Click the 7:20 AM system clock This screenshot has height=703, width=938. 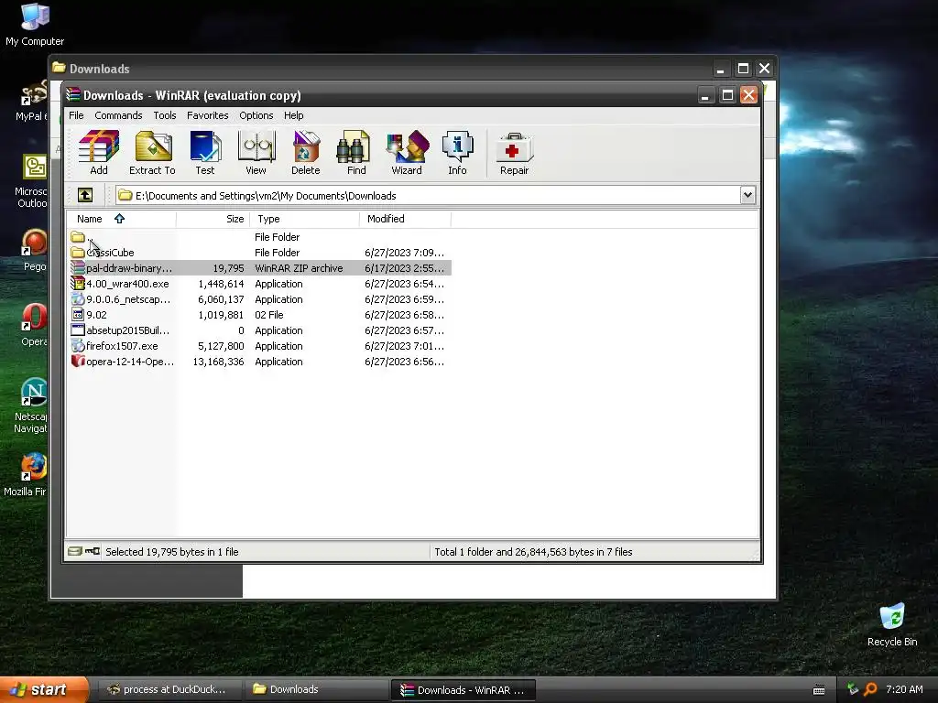904,689
